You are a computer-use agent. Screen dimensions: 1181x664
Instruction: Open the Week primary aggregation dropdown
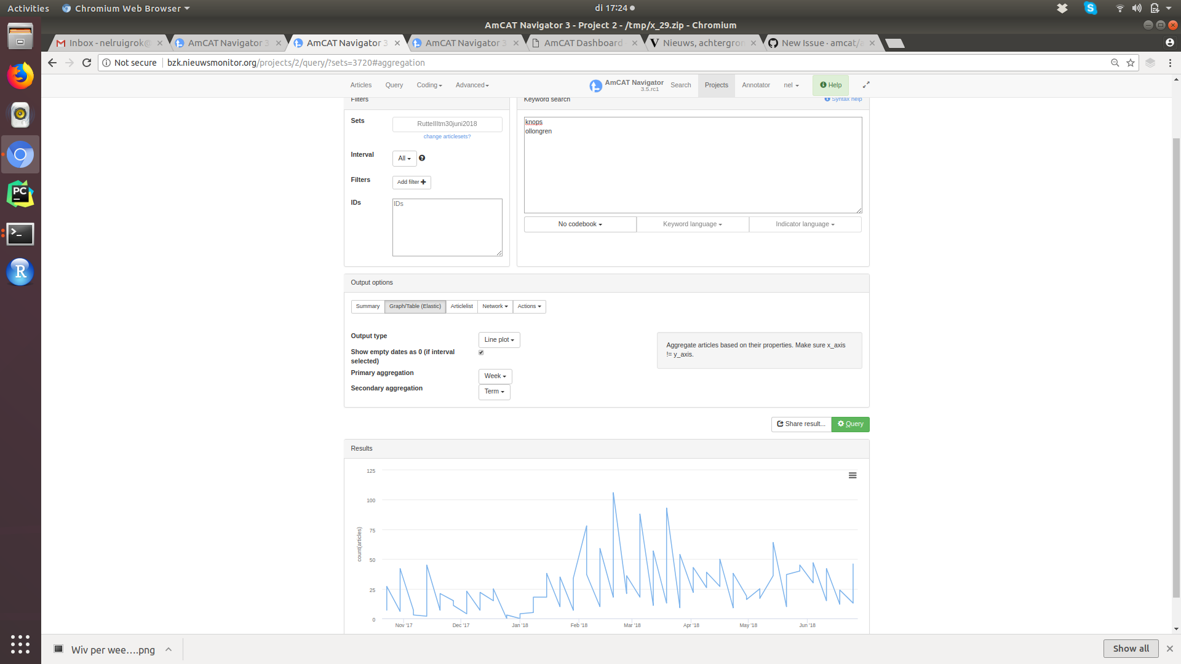point(495,376)
